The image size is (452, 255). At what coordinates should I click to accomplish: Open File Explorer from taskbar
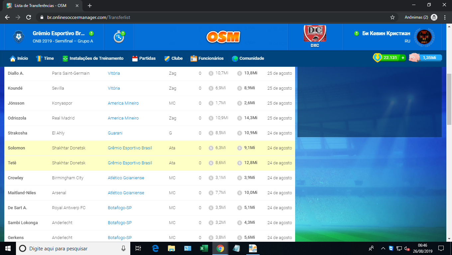[171, 248]
